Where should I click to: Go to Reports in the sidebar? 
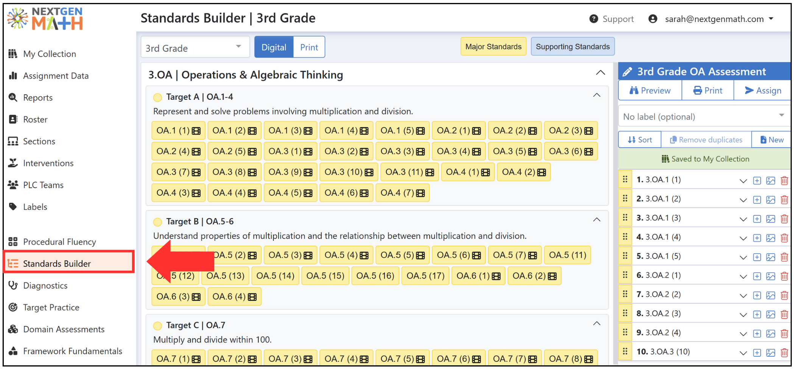click(37, 98)
